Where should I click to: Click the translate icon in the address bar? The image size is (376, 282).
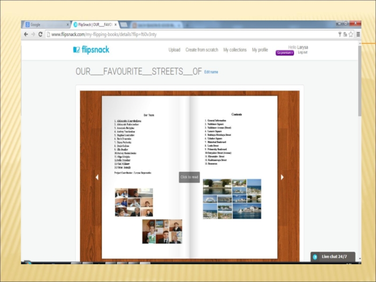pyautogui.click(x=345, y=34)
